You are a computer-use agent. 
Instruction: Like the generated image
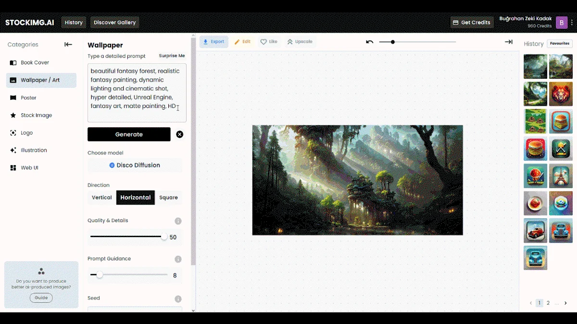(x=269, y=42)
